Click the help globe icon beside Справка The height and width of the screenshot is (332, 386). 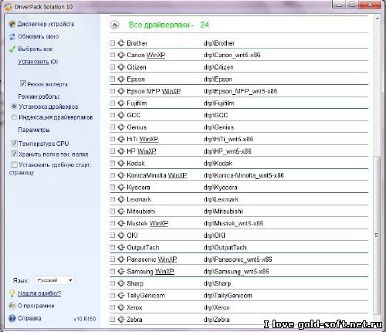pyautogui.click(x=12, y=318)
